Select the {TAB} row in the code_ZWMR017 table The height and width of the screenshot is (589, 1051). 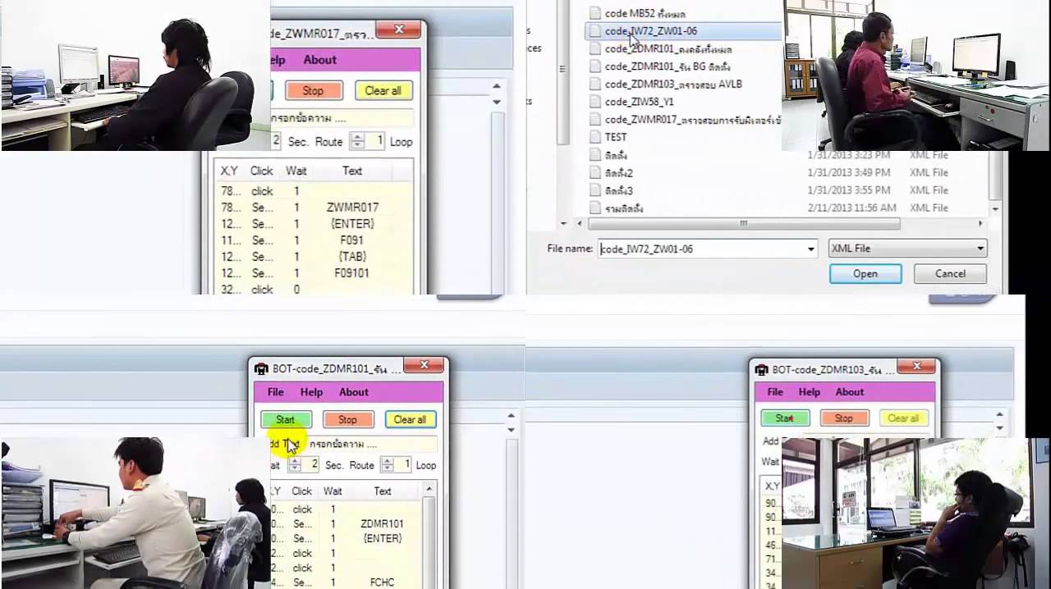coord(314,257)
